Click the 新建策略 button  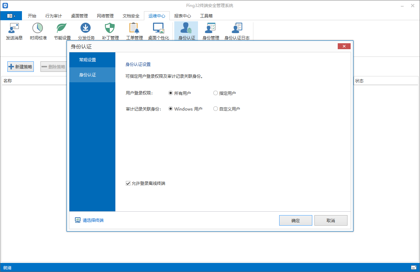(x=21, y=67)
